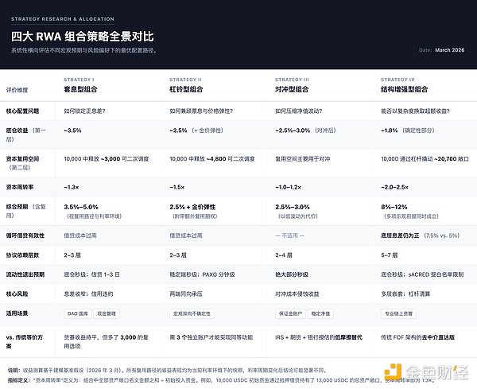The width and height of the screenshot is (477, 389).
Task: Click the 'vs. 传统等价方案' row label
Action: point(25,342)
